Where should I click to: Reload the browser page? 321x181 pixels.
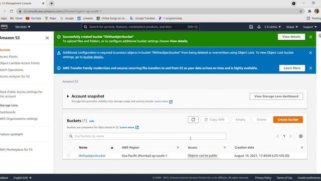click(x=12, y=11)
